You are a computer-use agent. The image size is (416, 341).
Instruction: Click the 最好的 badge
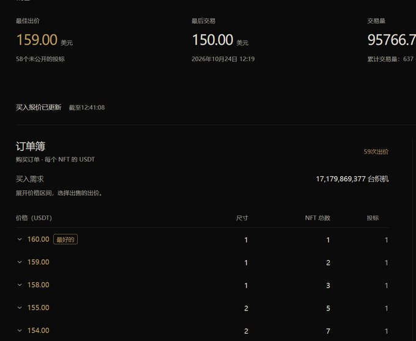pyautogui.click(x=65, y=239)
